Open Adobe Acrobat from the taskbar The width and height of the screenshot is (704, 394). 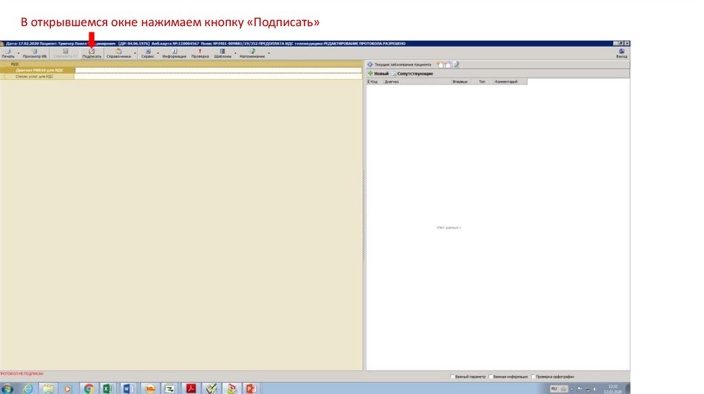pyautogui.click(x=191, y=389)
